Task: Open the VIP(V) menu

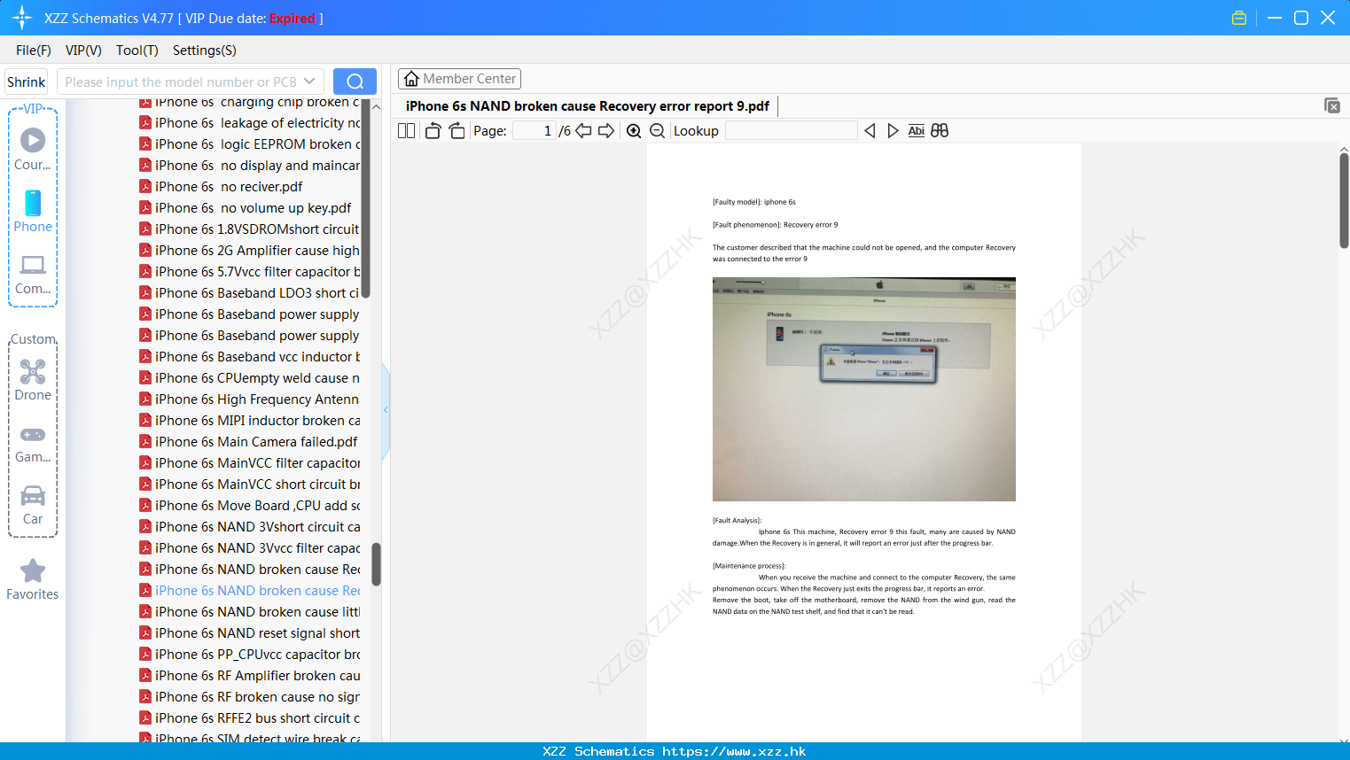Action: coord(83,50)
